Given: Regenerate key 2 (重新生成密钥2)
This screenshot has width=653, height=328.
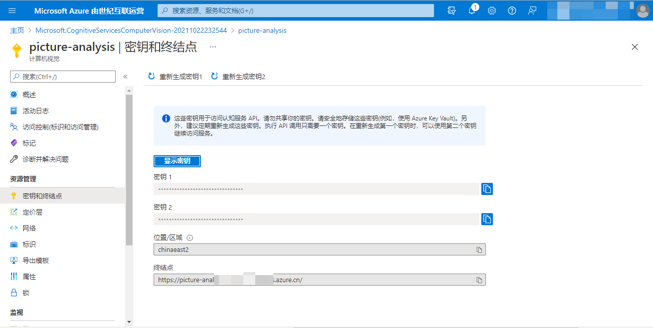Looking at the screenshot, I should (x=238, y=77).
